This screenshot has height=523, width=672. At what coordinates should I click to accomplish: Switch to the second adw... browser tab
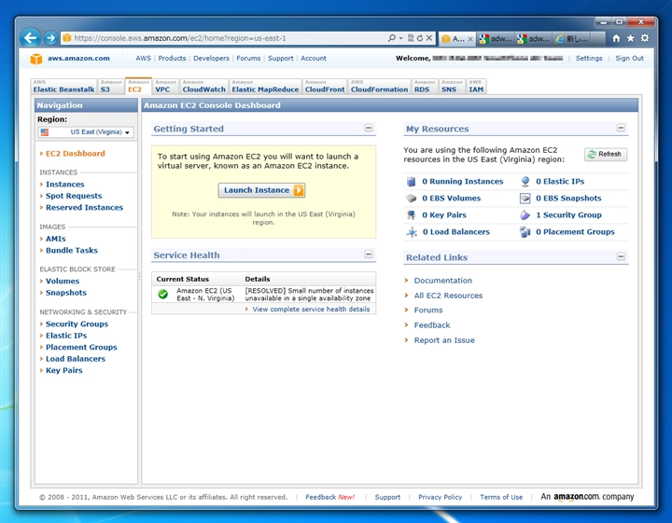[534, 39]
